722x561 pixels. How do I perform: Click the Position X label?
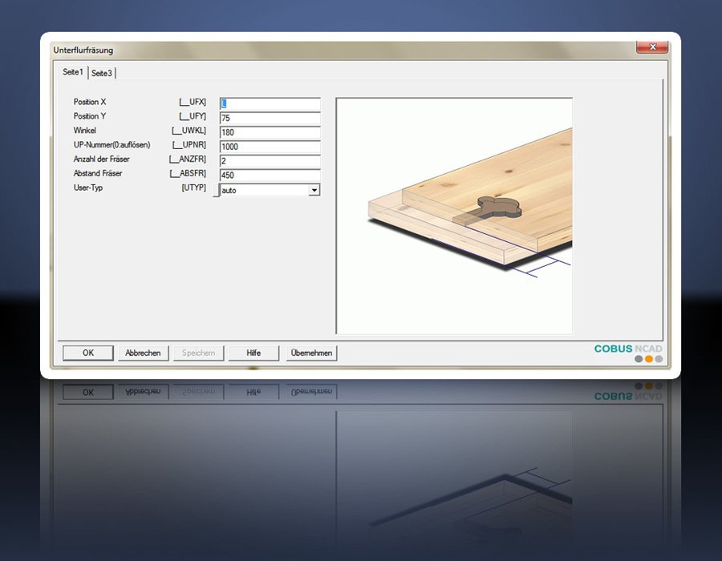pyautogui.click(x=90, y=102)
